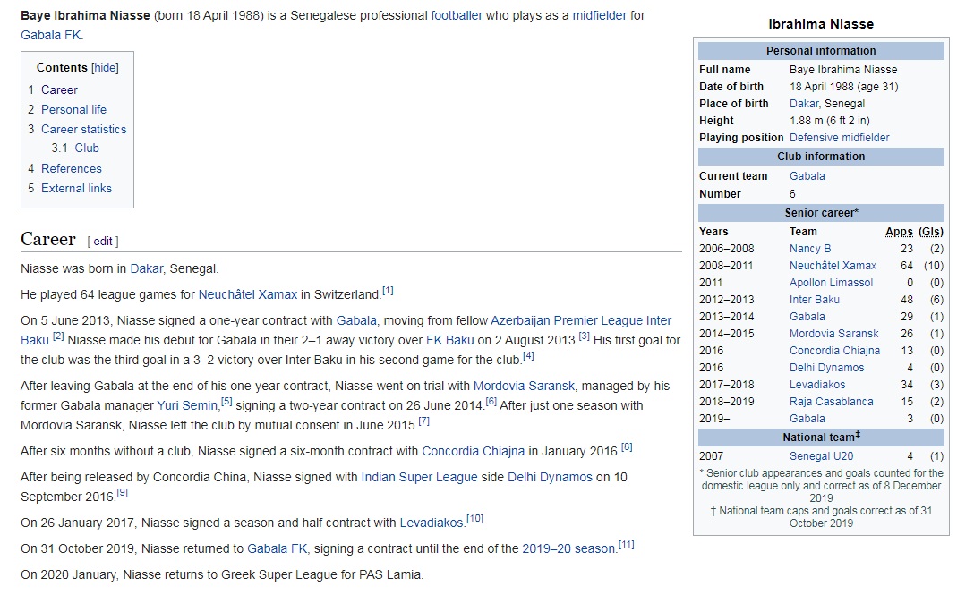Image resolution: width=957 pixels, height=595 pixels.
Task: Open citation [10] after Levadiakos
Action: click(x=474, y=519)
